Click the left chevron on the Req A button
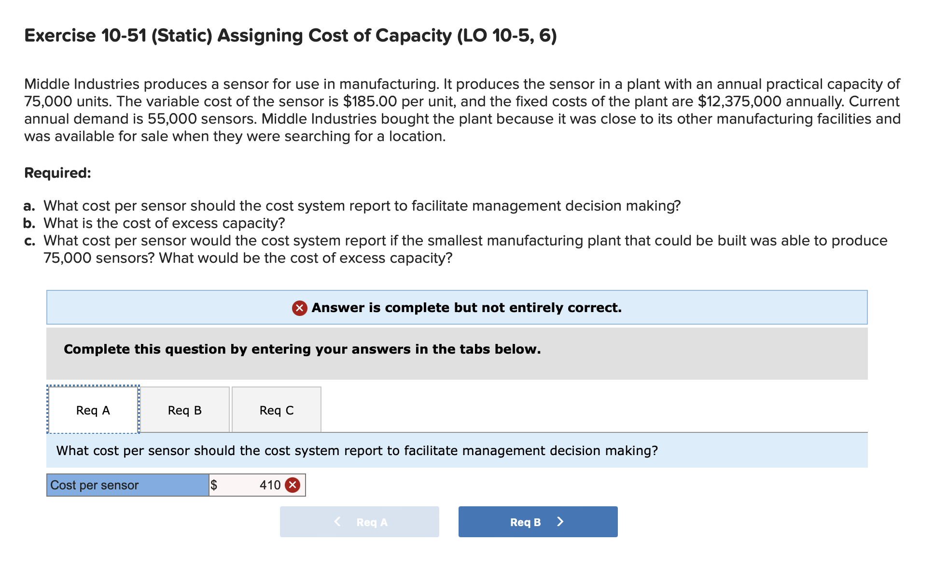This screenshot has width=948, height=572. coord(337,521)
